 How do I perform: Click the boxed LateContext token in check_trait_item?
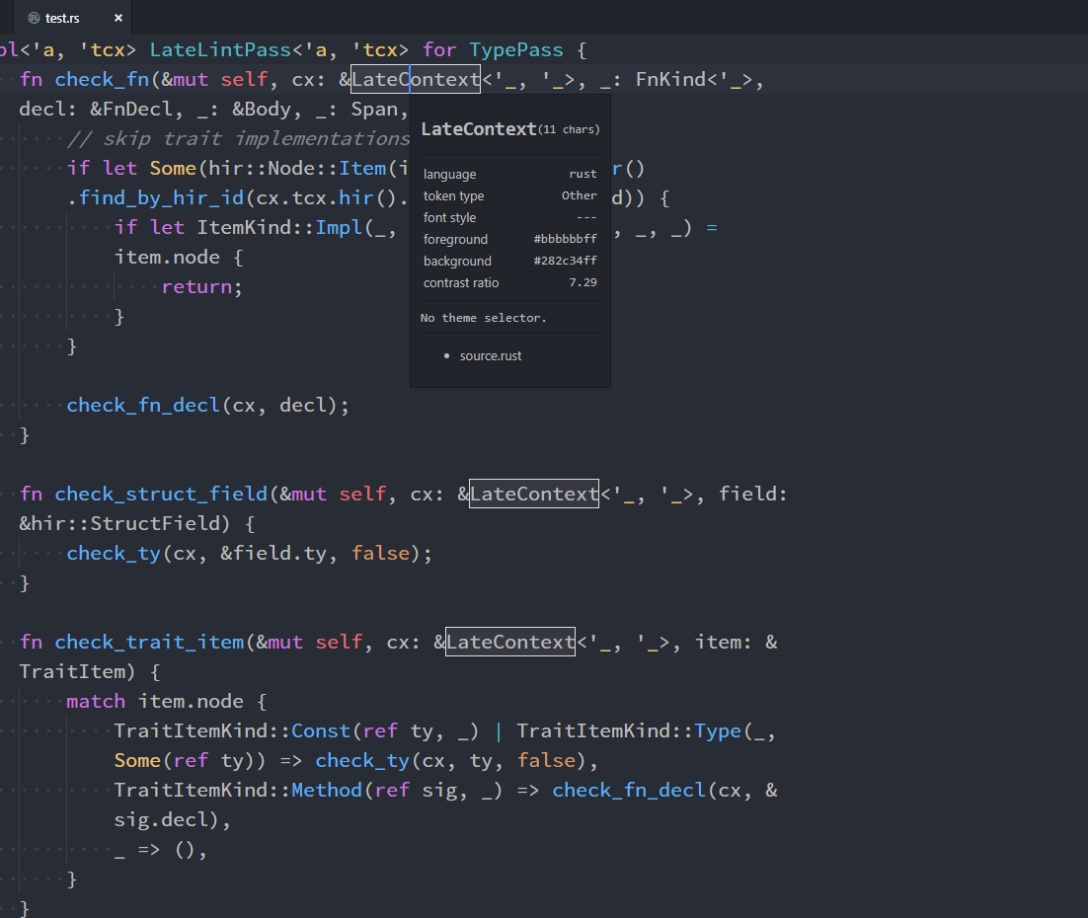click(x=509, y=642)
